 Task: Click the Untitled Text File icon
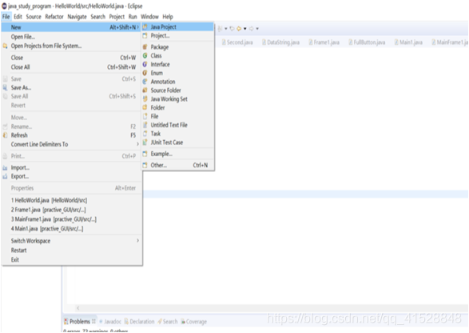tap(145, 125)
